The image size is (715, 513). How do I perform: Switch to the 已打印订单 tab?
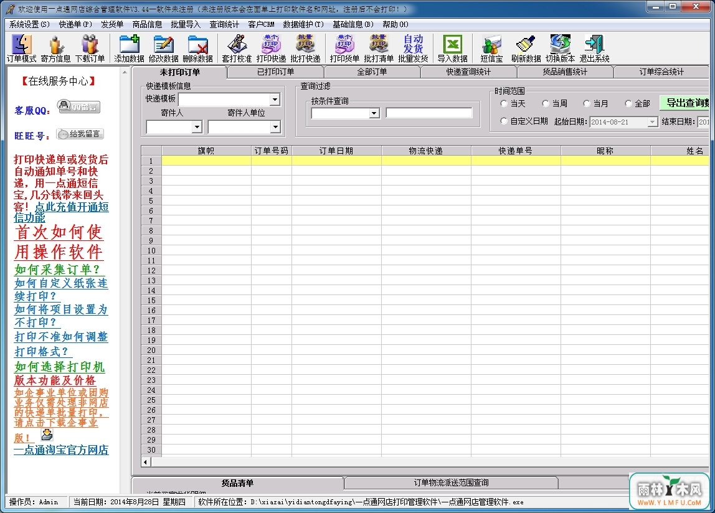pos(275,72)
